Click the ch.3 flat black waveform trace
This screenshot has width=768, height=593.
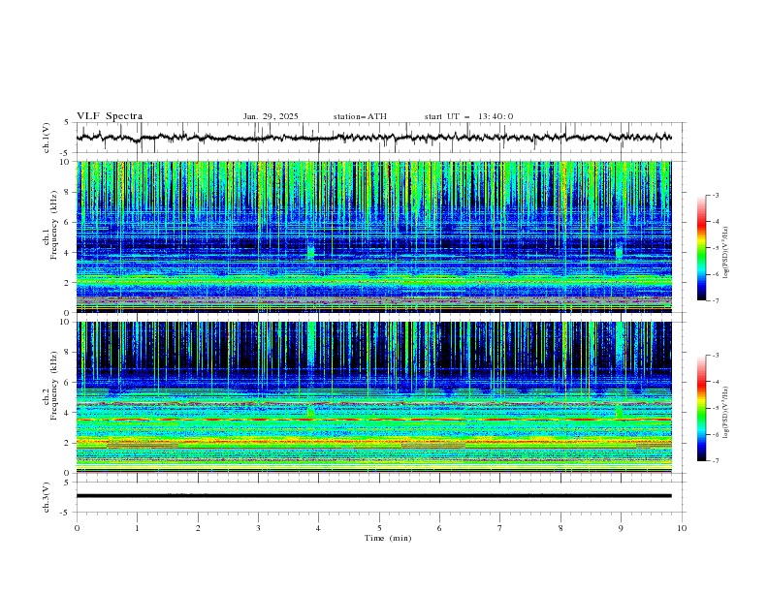pos(373,496)
